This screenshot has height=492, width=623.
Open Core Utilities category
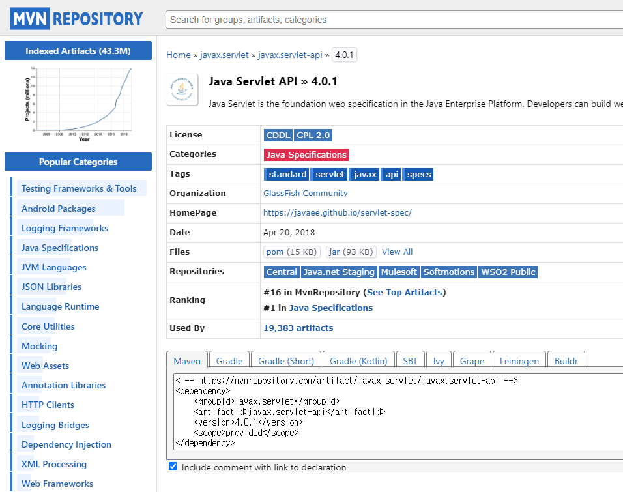(48, 326)
